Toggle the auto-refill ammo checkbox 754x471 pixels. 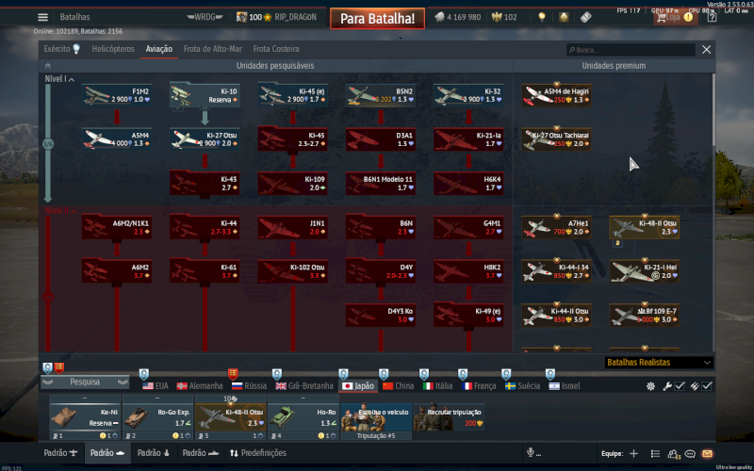[707, 386]
